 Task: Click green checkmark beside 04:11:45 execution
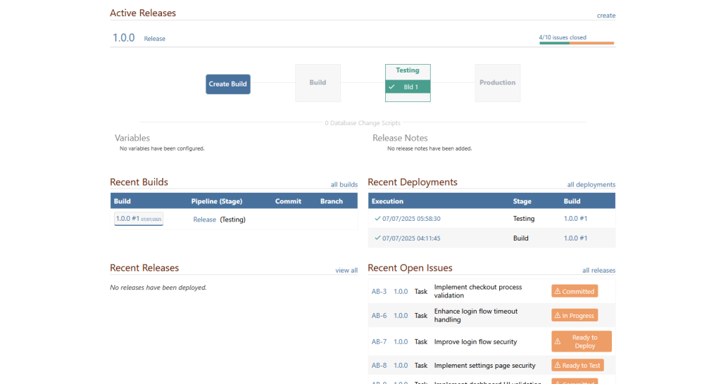377,238
